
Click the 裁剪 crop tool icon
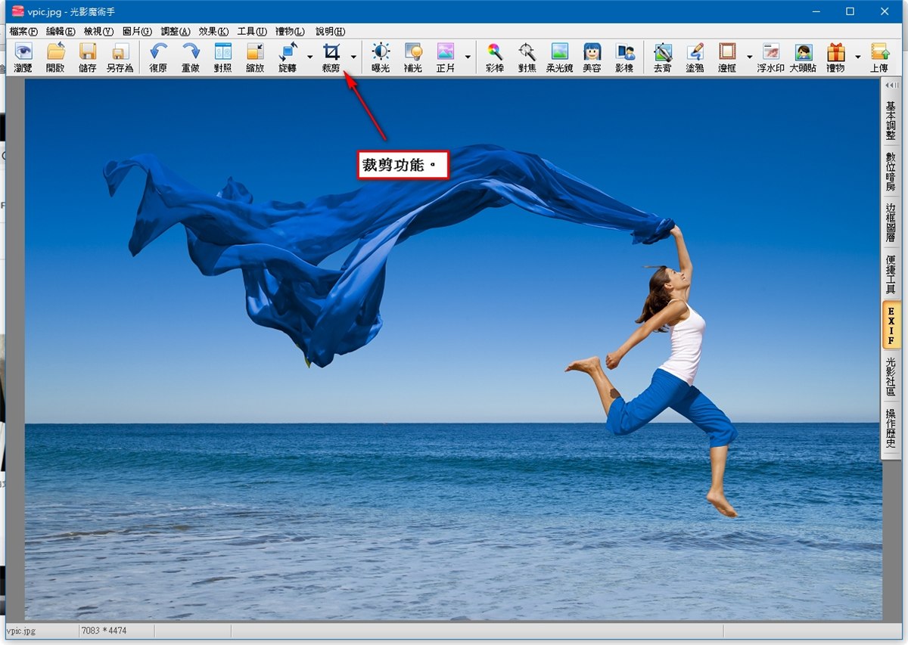[331, 53]
